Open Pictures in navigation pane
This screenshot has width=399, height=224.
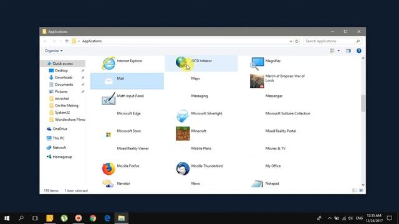(61, 91)
